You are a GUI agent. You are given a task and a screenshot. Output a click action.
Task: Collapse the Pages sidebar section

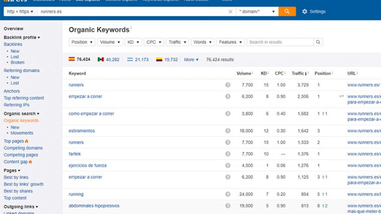12,170
